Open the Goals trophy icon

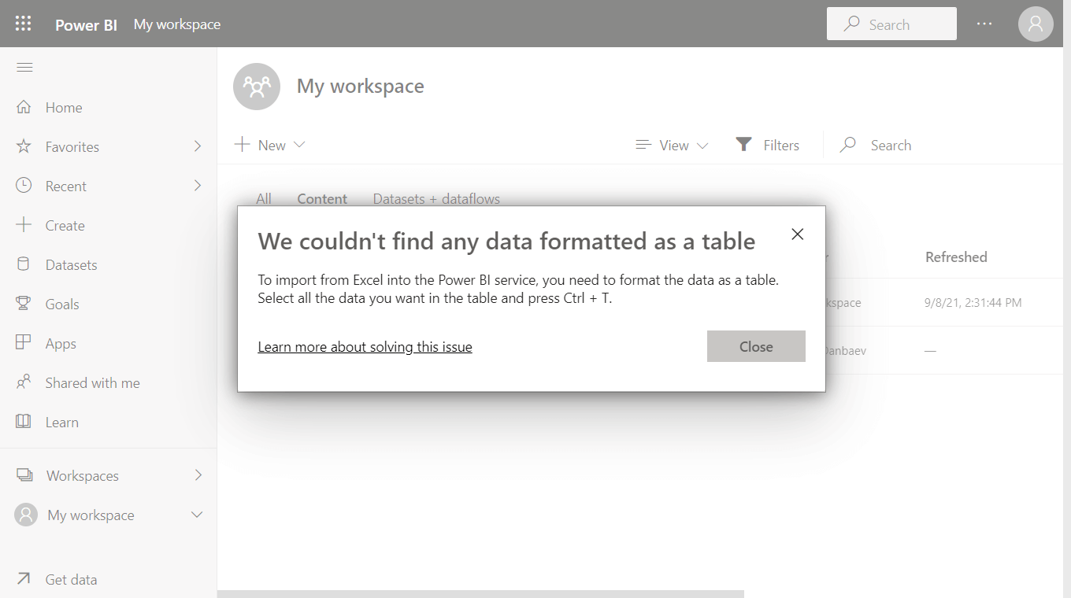[24, 304]
